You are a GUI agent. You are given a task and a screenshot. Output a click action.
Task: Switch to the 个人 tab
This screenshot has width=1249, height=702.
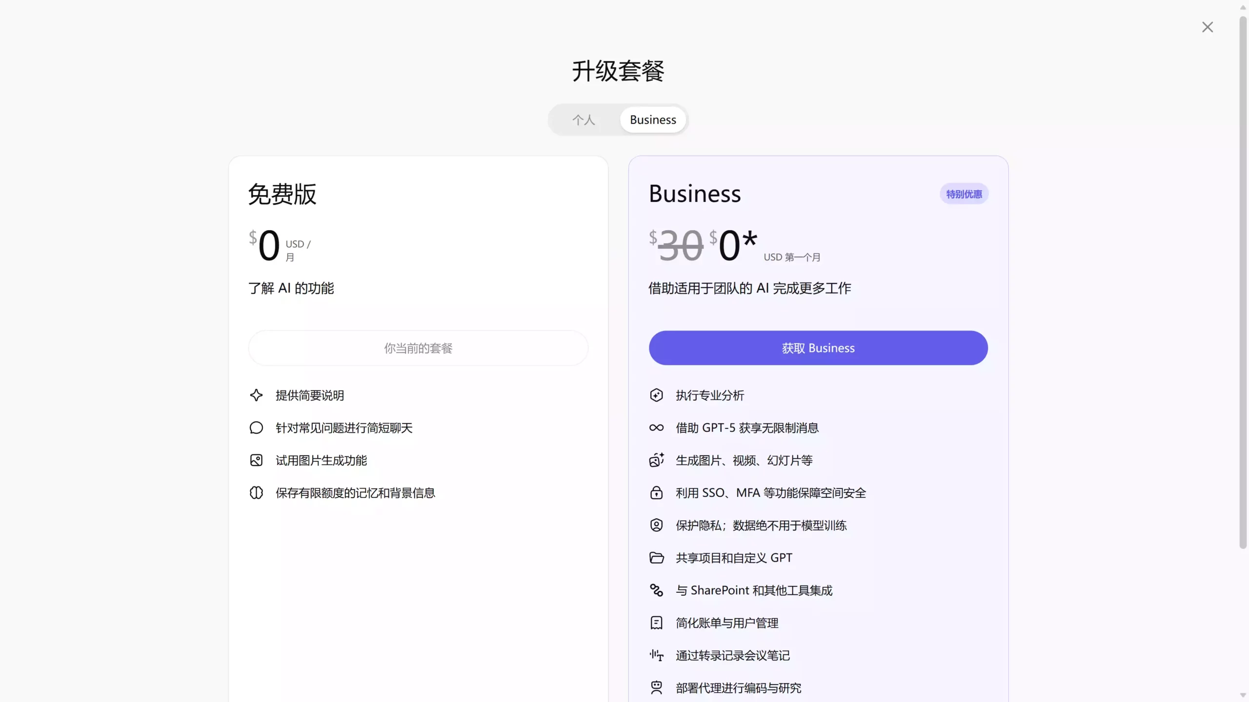coord(584,119)
